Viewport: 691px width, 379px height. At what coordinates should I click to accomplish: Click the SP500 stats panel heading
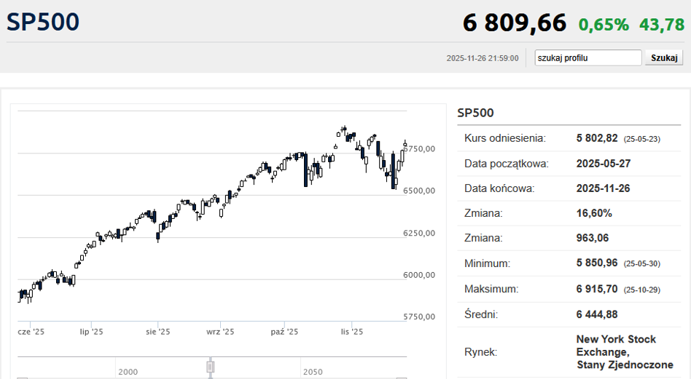coord(475,113)
